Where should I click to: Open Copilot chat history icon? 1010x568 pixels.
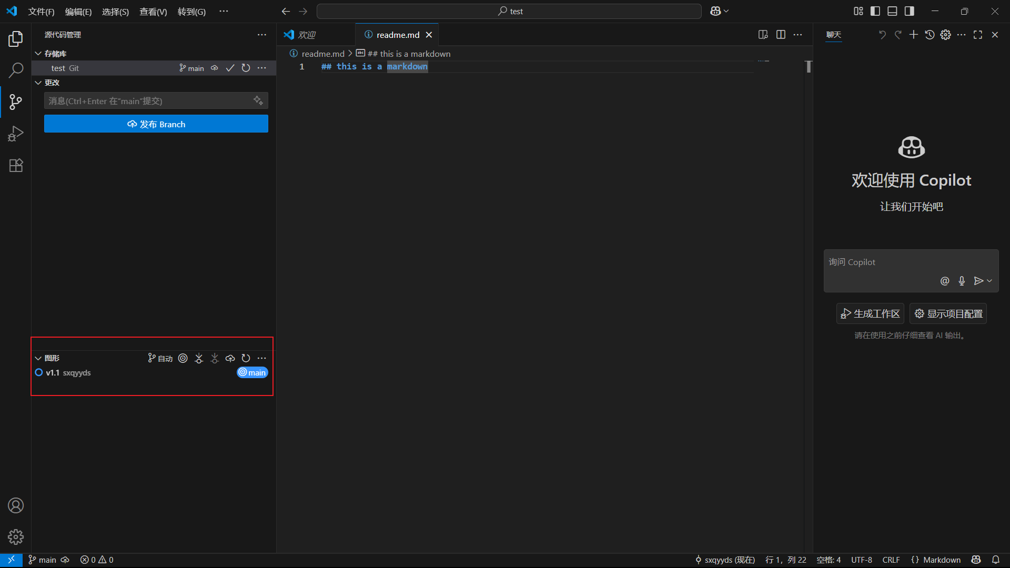point(930,35)
